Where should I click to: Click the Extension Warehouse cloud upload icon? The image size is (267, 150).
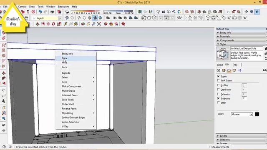169,12
